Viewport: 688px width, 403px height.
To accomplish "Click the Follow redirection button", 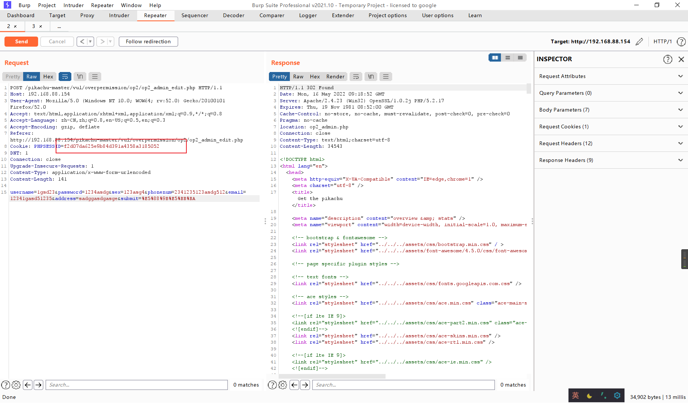I will (x=148, y=41).
